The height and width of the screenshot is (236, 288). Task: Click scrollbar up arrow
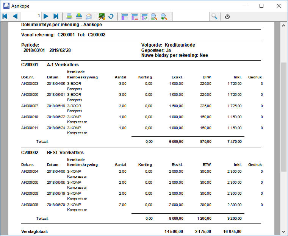(x=283, y=25)
